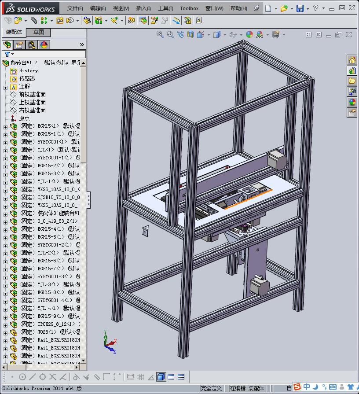
Task: Click the View Orientation icon
Action: pyautogui.click(x=201, y=34)
